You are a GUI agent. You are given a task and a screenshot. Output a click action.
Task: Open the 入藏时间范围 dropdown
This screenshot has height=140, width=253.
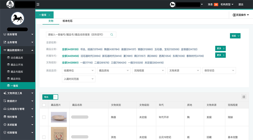pos(79,79)
